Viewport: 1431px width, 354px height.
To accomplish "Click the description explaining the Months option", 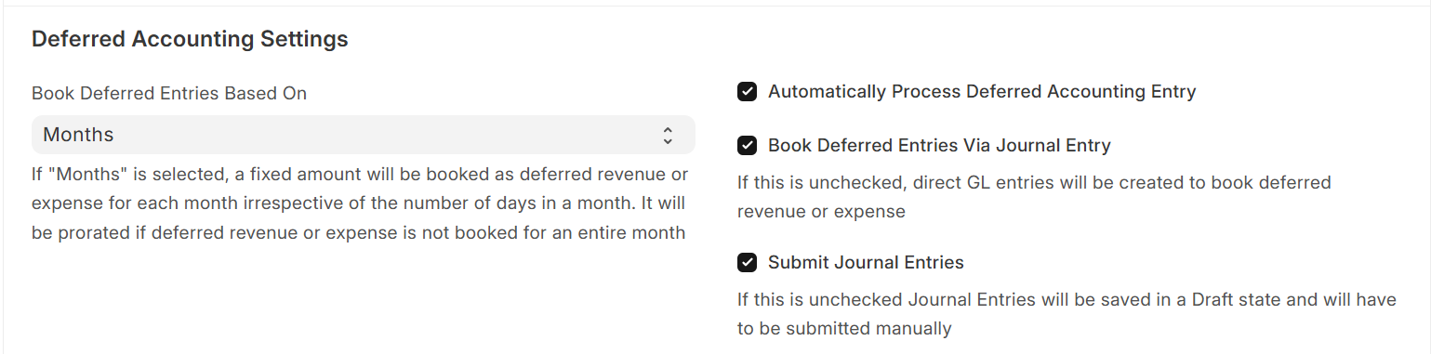I will [360, 203].
